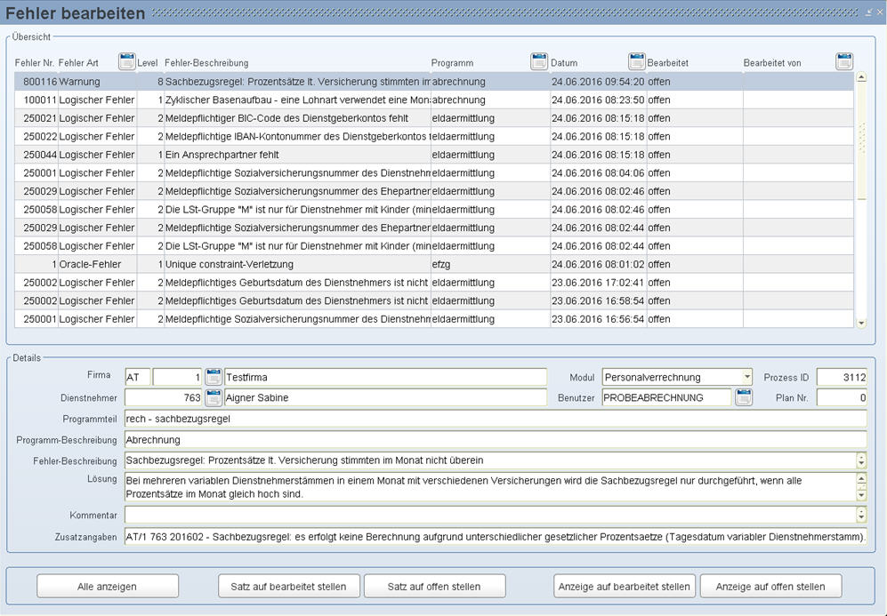Click Alle anzeigen button
Screen dimensions: 887x616
click(108, 587)
